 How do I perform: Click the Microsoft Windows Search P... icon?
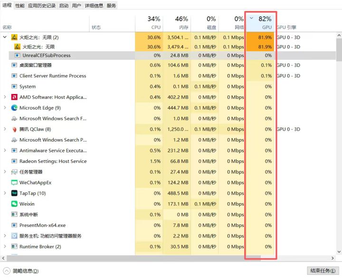coord(14,140)
